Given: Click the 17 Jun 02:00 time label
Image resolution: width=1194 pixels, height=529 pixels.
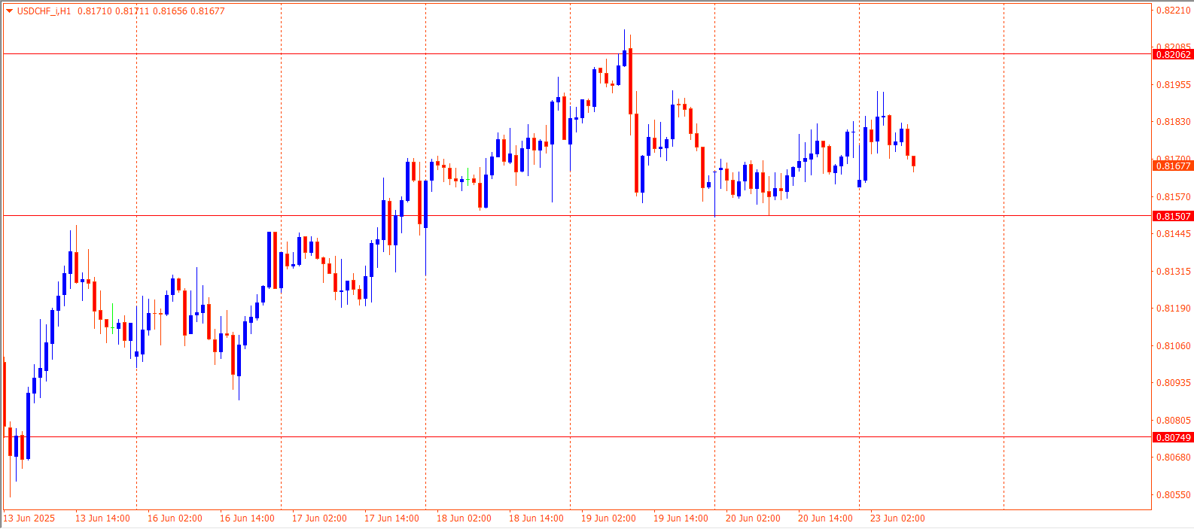Looking at the screenshot, I should (319, 518).
